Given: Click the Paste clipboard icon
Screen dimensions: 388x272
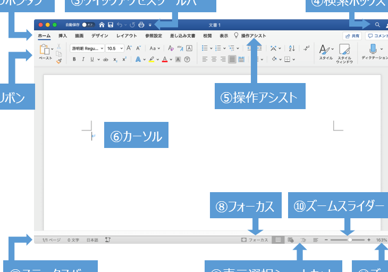Looking at the screenshot, I should coord(45,50).
